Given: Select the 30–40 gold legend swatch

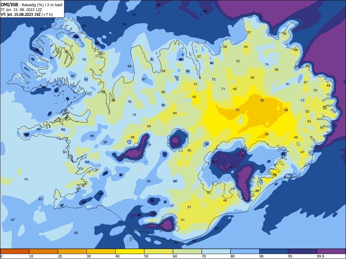Looking at the screenshot, I should pyautogui.click(x=101, y=251).
